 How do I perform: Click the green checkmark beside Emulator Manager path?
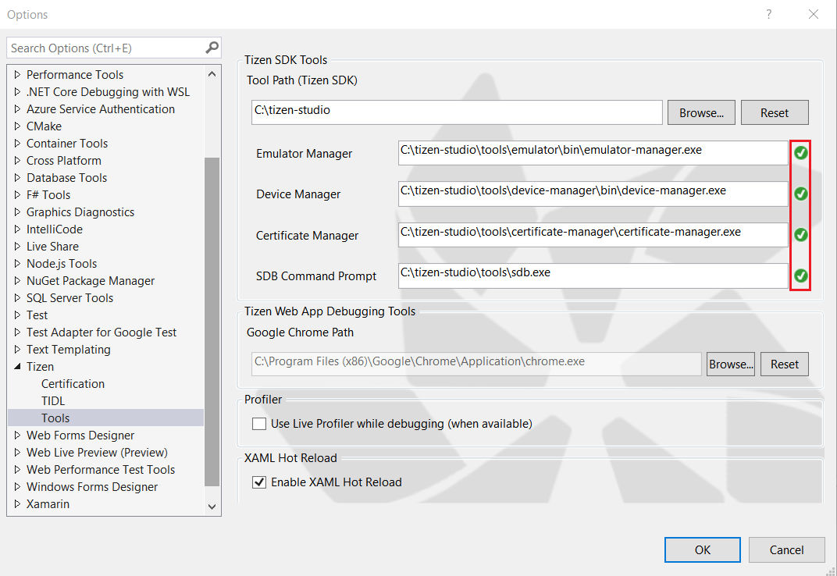pos(800,153)
